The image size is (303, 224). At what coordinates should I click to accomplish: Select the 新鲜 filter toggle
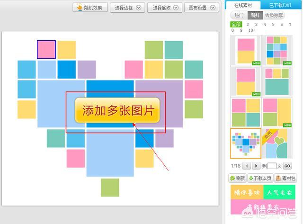255,15
